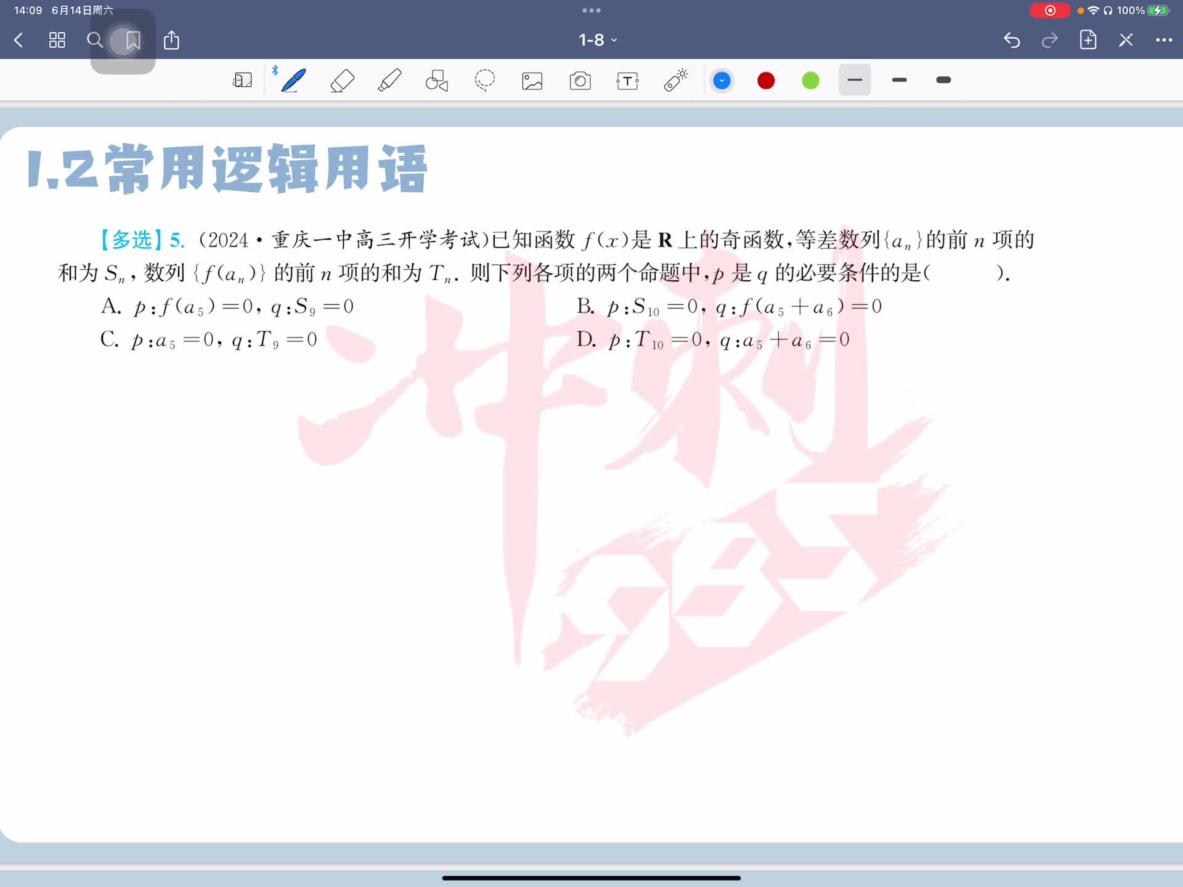Choose the medium stroke width
This screenshot has width=1183, height=887.
pyautogui.click(x=899, y=80)
